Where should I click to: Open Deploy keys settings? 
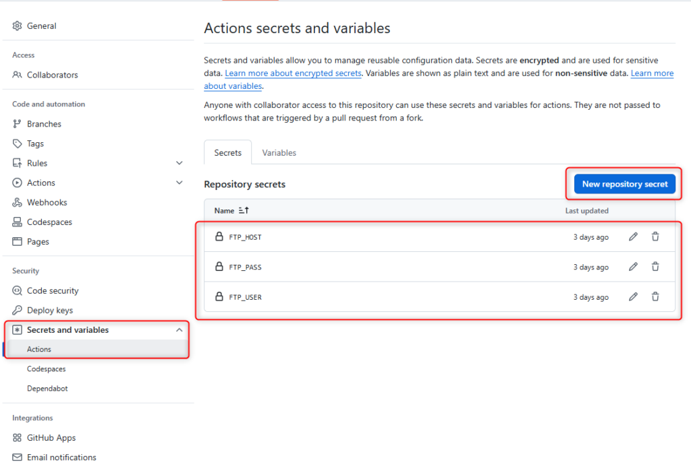pyautogui.click(x=50, y=310)
